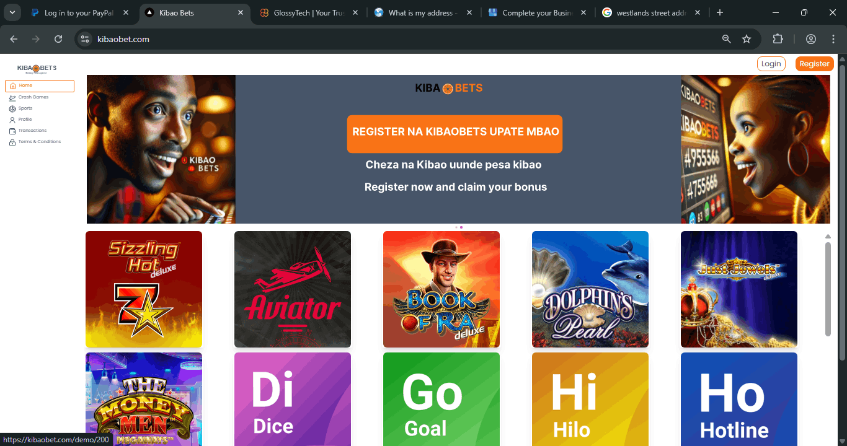The image size is (847, 446).
Task: Click the Login button
Action: (771, 63)
